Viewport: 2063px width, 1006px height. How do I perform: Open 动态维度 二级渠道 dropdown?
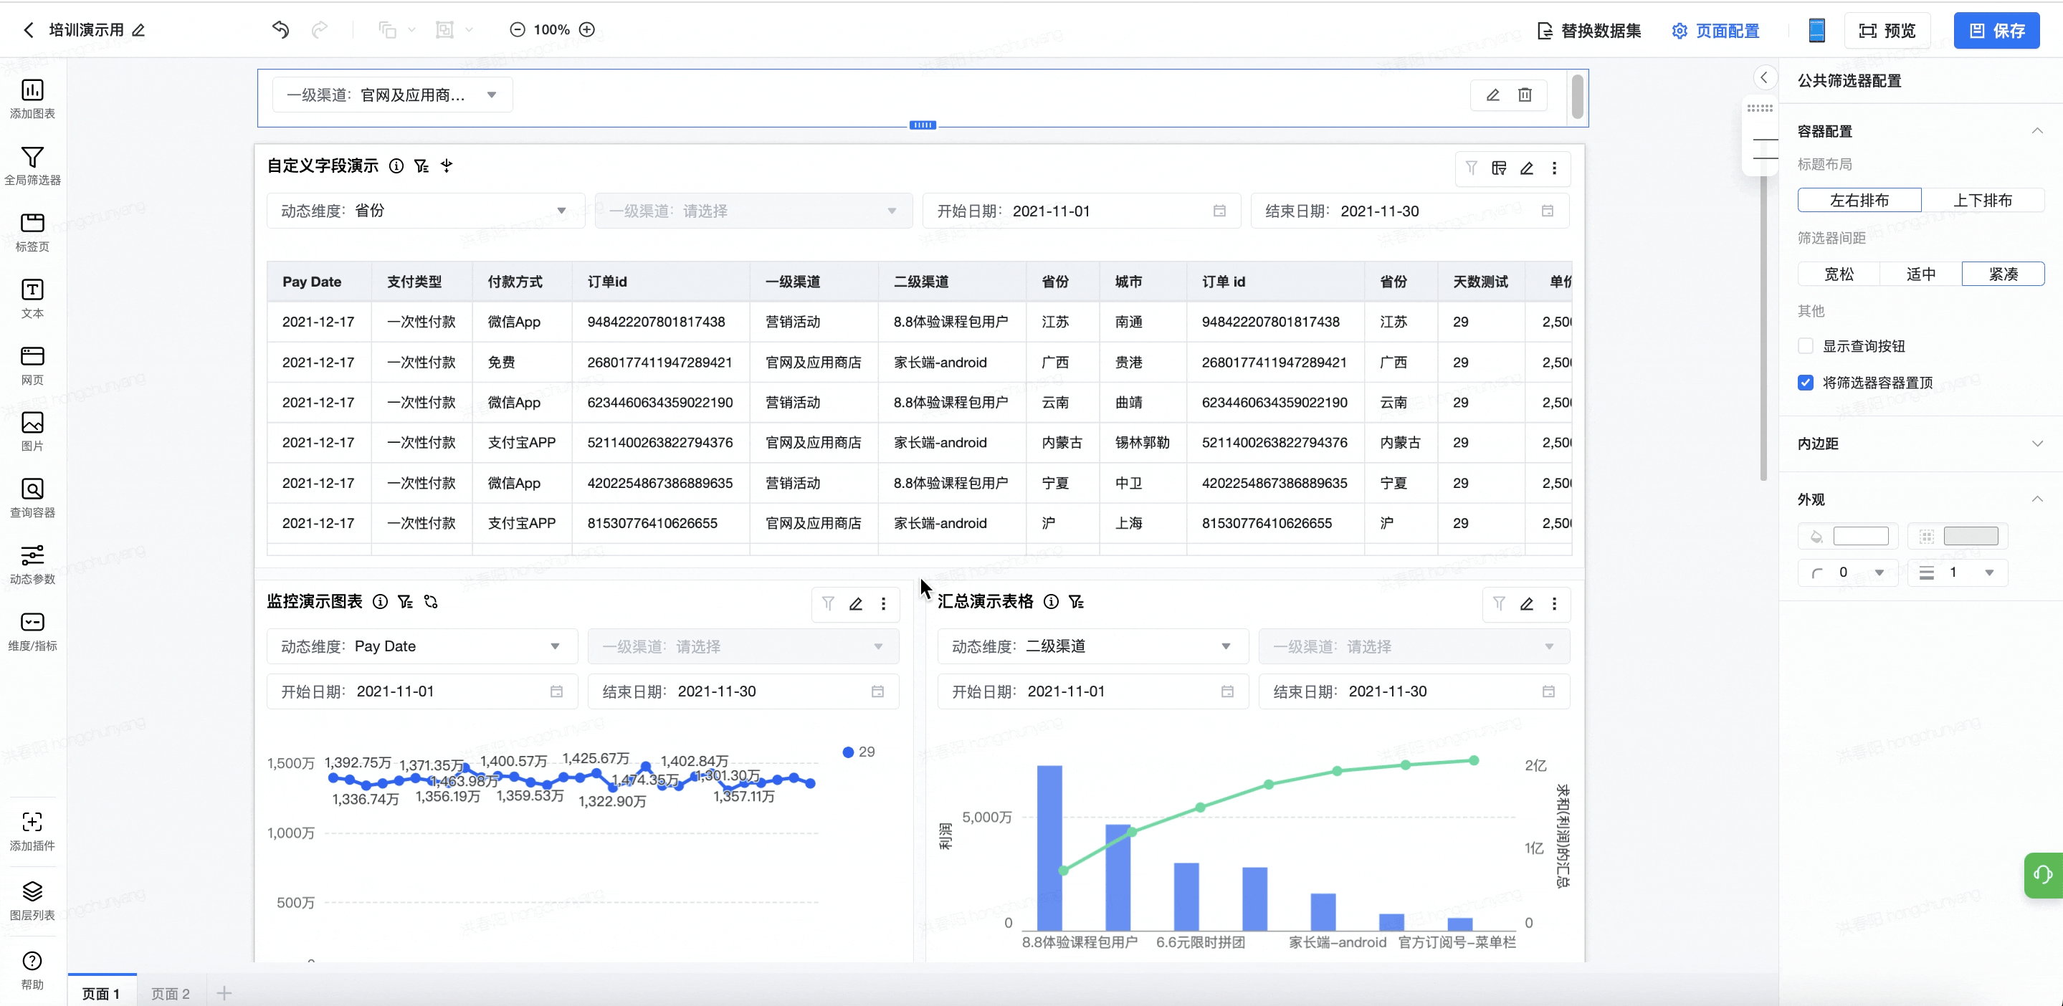coord(1092,646)
